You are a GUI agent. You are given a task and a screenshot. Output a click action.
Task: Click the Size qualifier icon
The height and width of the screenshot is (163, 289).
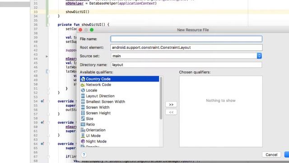[x=83, y=119]
